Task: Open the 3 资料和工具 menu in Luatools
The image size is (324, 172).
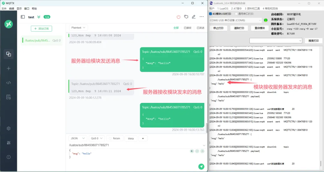Action: coord(252,9)
